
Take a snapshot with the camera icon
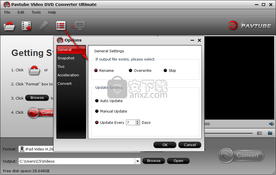[x=259, y=133]
